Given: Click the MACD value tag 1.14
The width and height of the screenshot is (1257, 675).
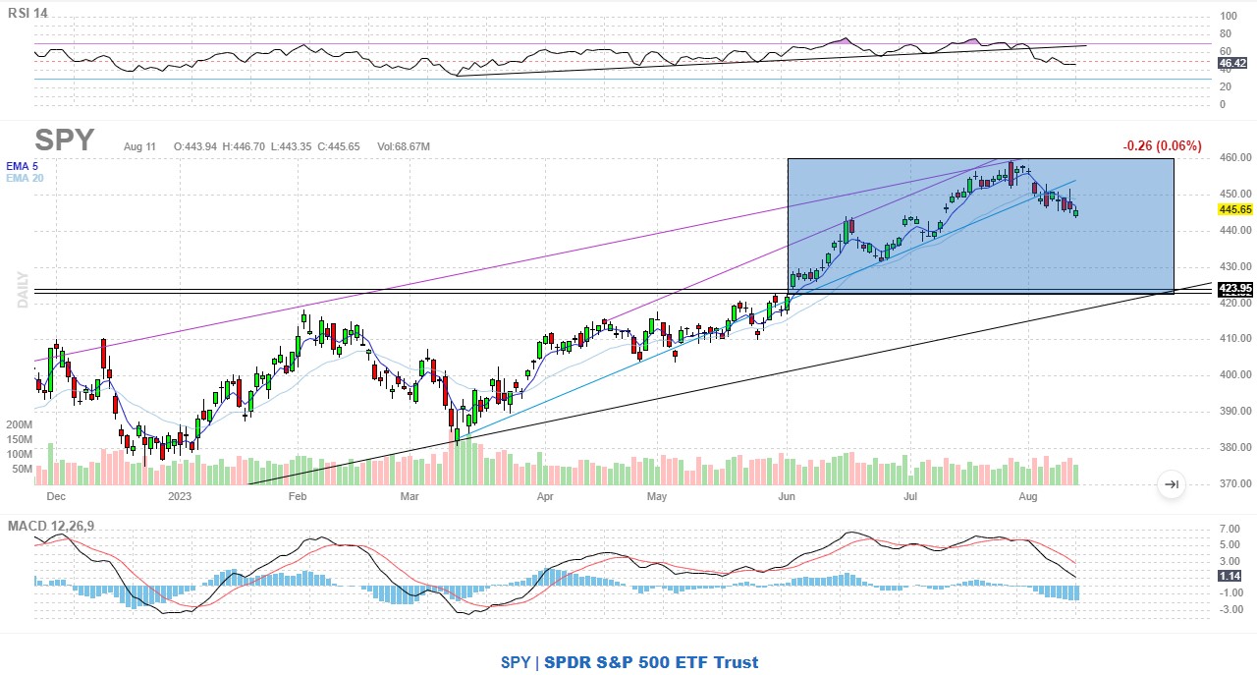Looking at the screenshot, I should tap(1230, 576).
